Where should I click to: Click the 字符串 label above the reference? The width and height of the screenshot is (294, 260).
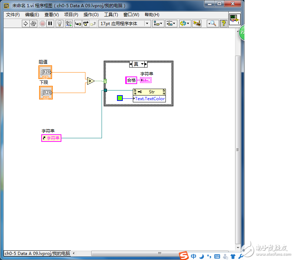click(48, 131)
